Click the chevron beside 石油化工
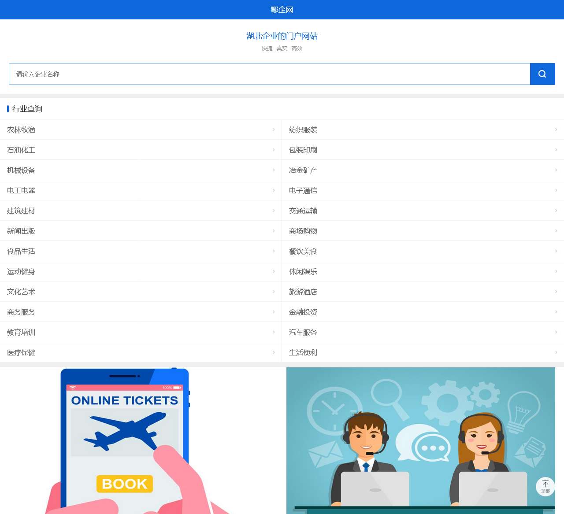Image resolution: width=564 pixels, height=514 pixels. click(x=274, y=150)
